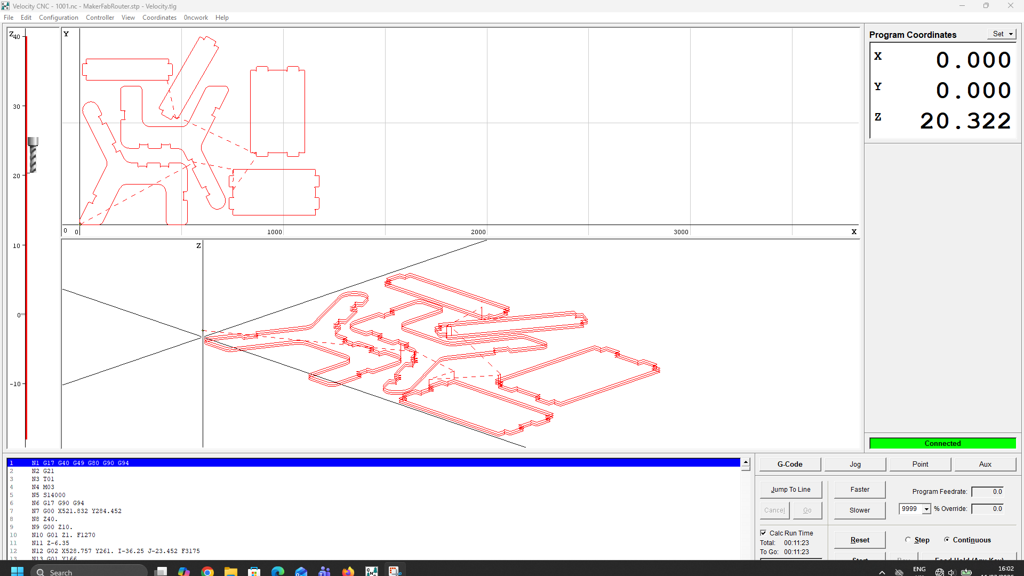Open File Explorer from the taskbar
Viewport: 1024px width, 576px height.
[x=230, y=571]
